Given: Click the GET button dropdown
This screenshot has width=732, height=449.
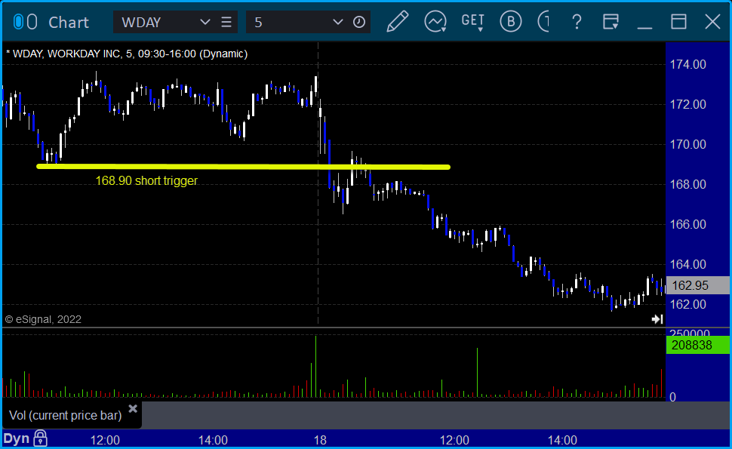Looking at the screenshot, I should [x=472, y=22].
